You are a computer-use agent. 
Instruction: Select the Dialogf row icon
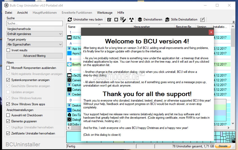(69, 119)
